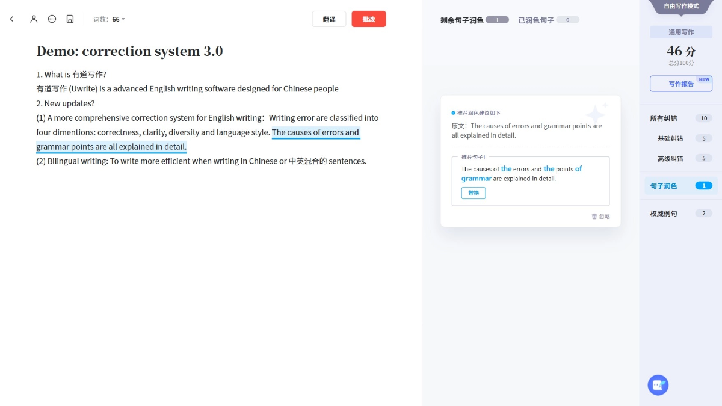Click the trash icon to ignore suggestion
The image size is (722, 406).
[x=594, y=217]
